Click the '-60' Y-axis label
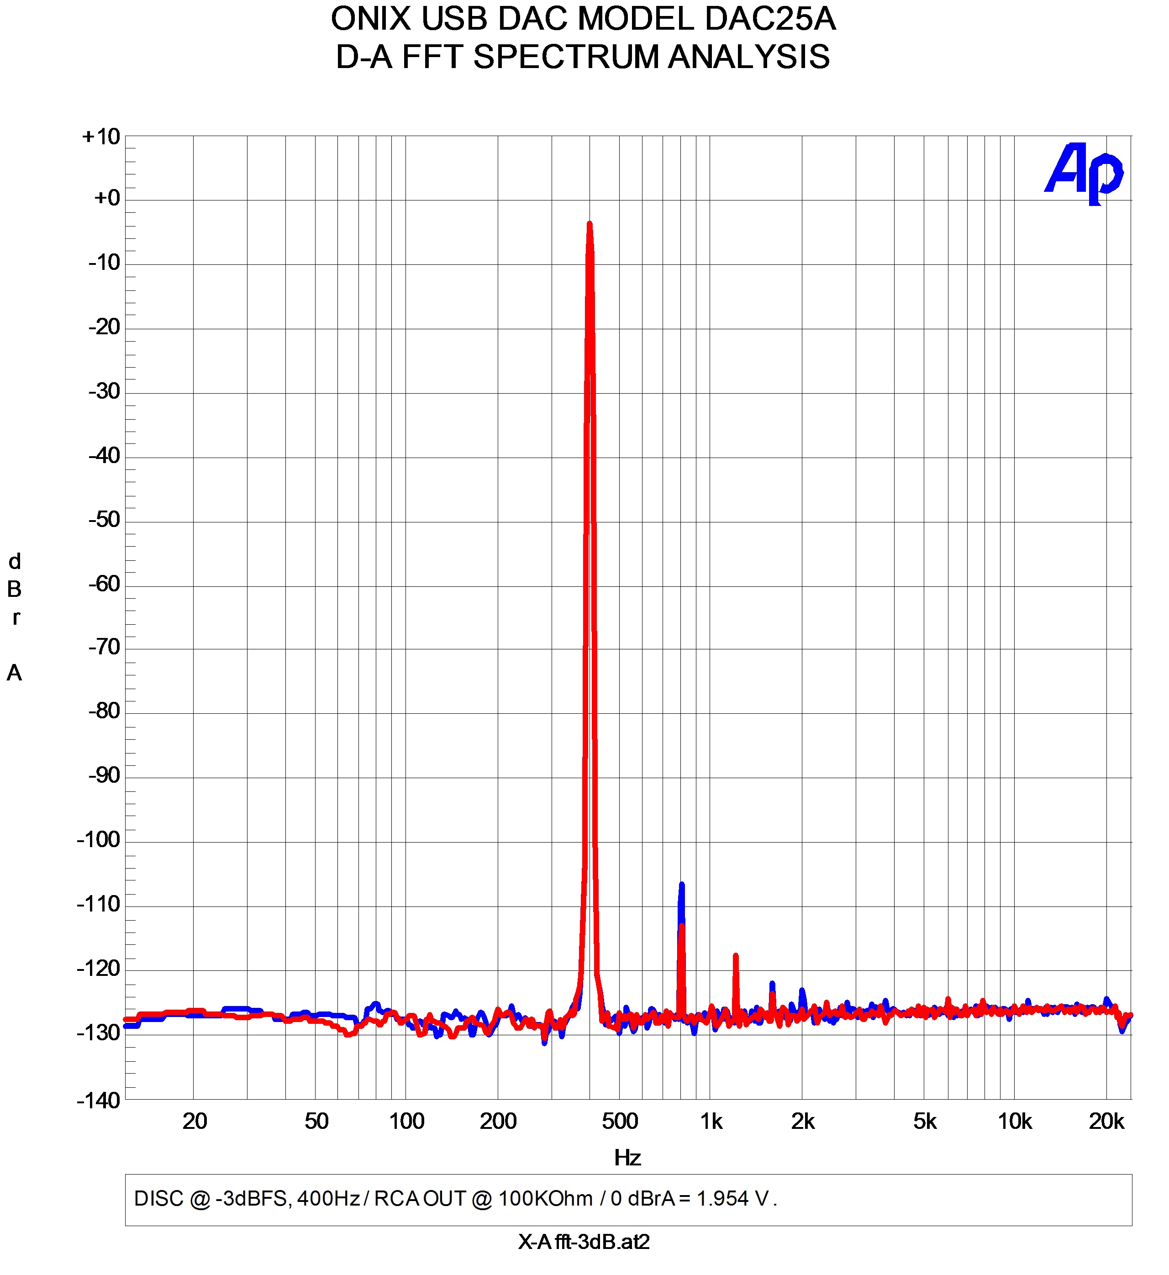Viewport: 1169px width, 1275px height. (105, 584)
